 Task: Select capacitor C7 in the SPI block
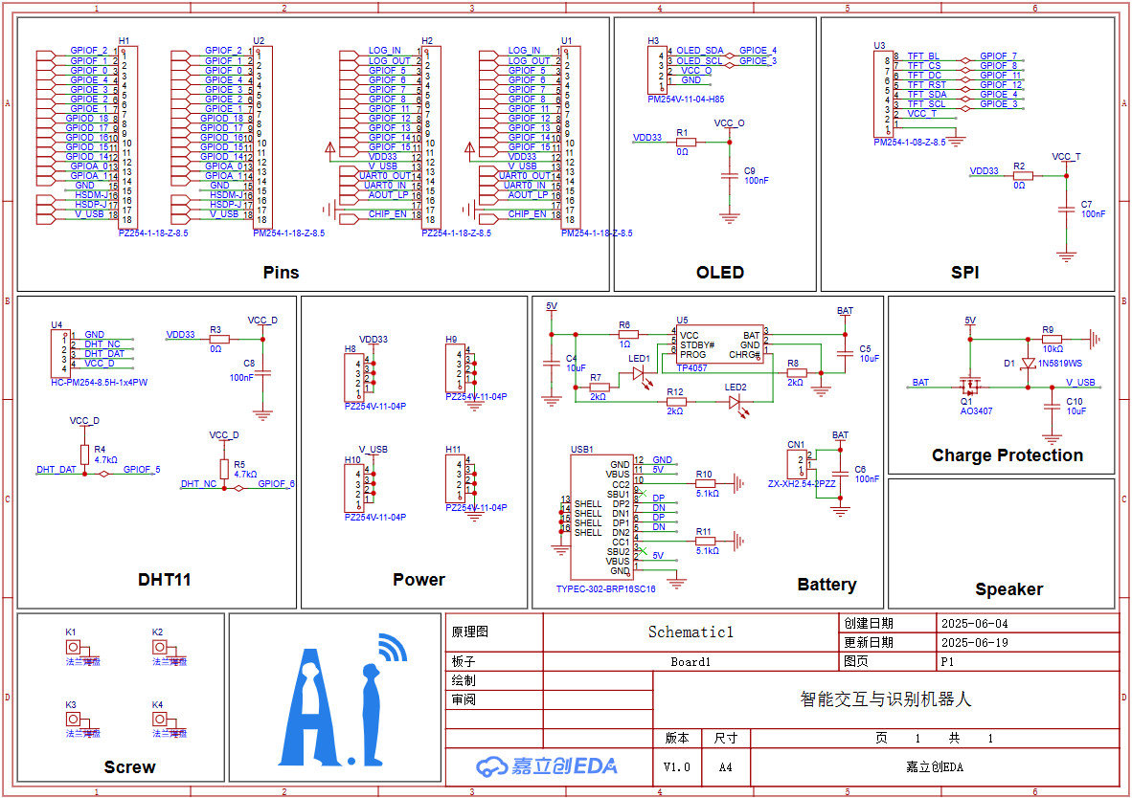click(1065, 210)
